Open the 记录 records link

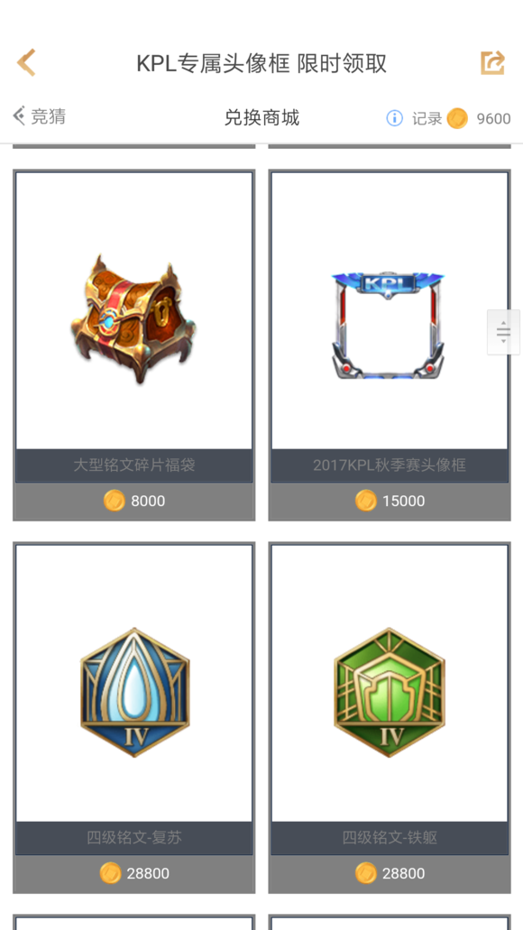tap(427, 119)
